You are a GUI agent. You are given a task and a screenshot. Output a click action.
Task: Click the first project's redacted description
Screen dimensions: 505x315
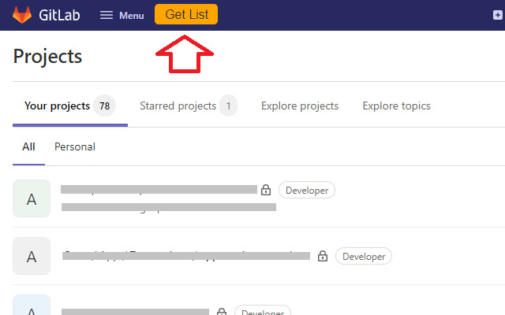coord(169,207)
